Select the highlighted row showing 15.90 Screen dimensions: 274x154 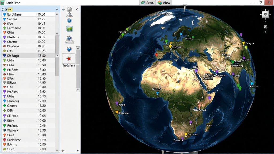point(28,56)
